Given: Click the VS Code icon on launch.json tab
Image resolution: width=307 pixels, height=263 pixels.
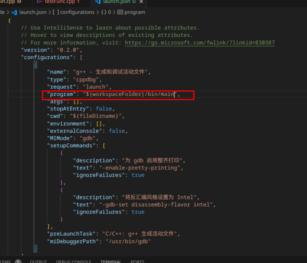Looking at the screenshot, I should (x=98, y=2).
